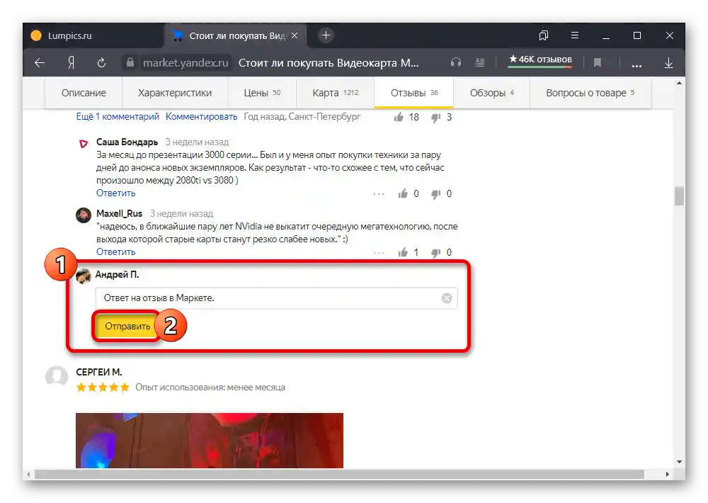Open Yandex home via the Я icon

[x=71, y=63]
